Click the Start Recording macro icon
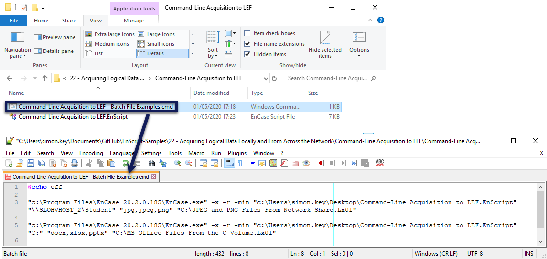Viewport: 547px width, 259px height. (x=321, y=163)
